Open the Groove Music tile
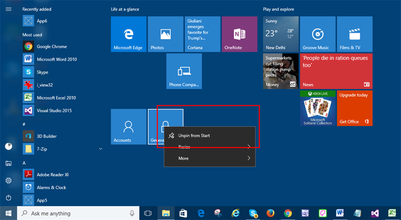401x220 pixels. pyautogui.click(x=317, y=34)
